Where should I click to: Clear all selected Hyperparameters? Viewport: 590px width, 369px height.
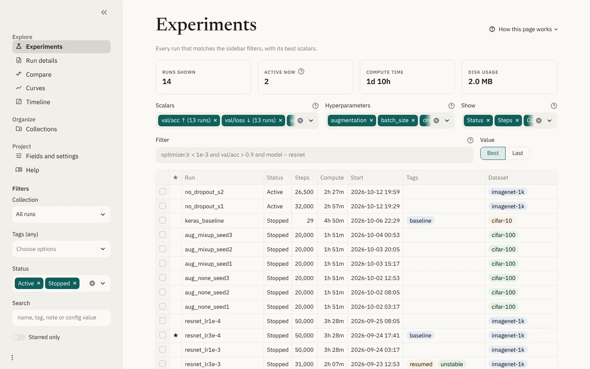click(436, 121)
